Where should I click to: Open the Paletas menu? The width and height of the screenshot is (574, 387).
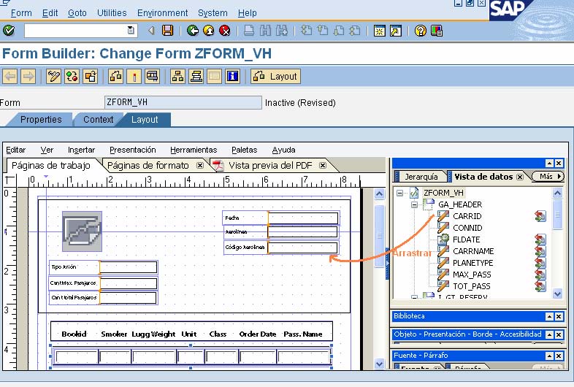pos(245,150)
